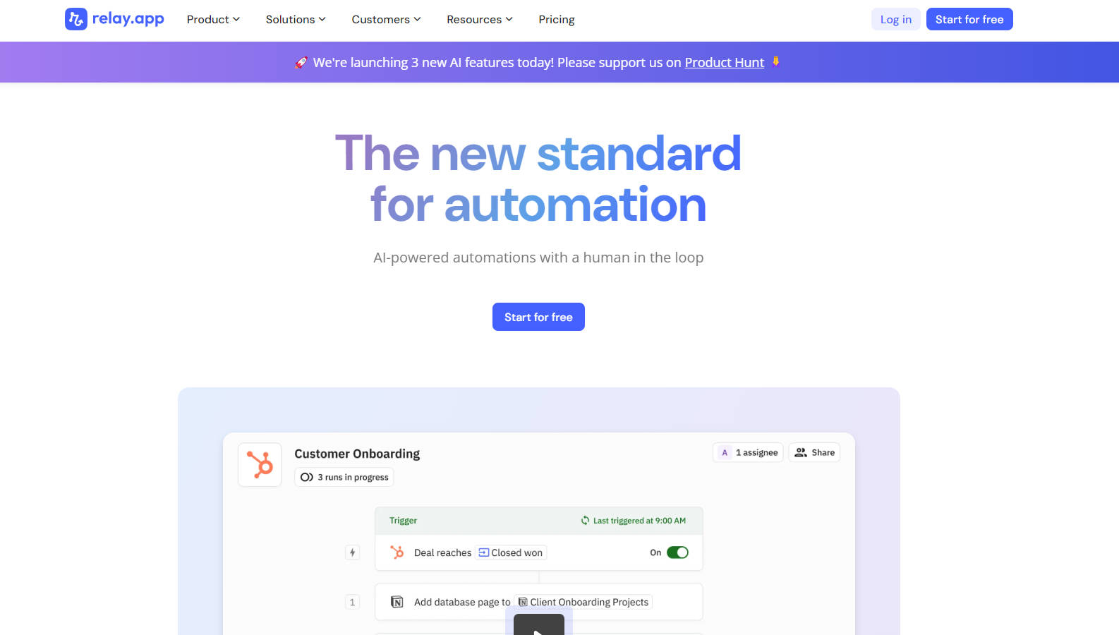Click the Customer Onboarding title
1119x635 pixels.
tap(357, 454)
